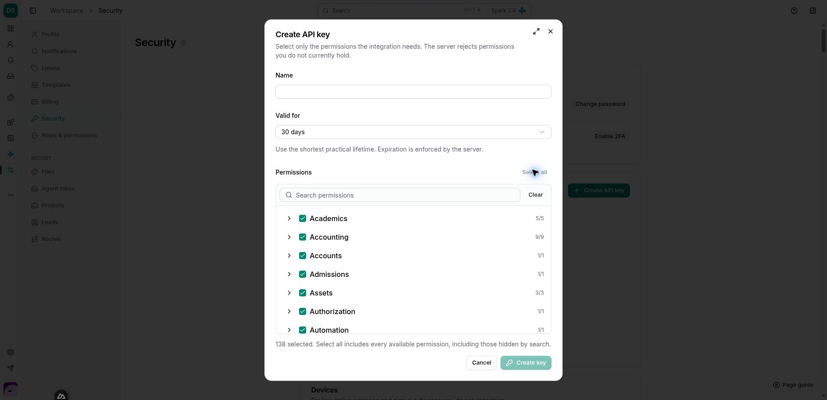The height and width of the screenshot is (400, 827).
Task: Open the support headset icon in left rail
Action: [11, 352]
